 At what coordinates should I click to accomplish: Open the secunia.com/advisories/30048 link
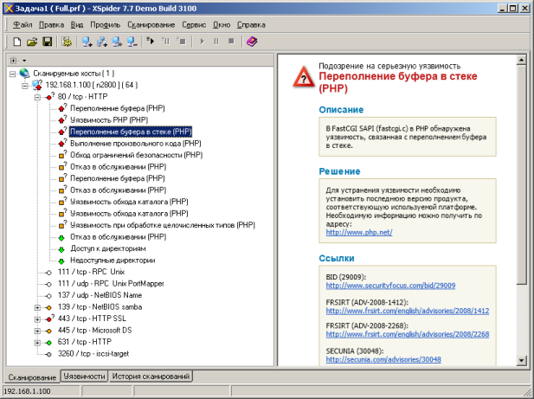[383, 359]
